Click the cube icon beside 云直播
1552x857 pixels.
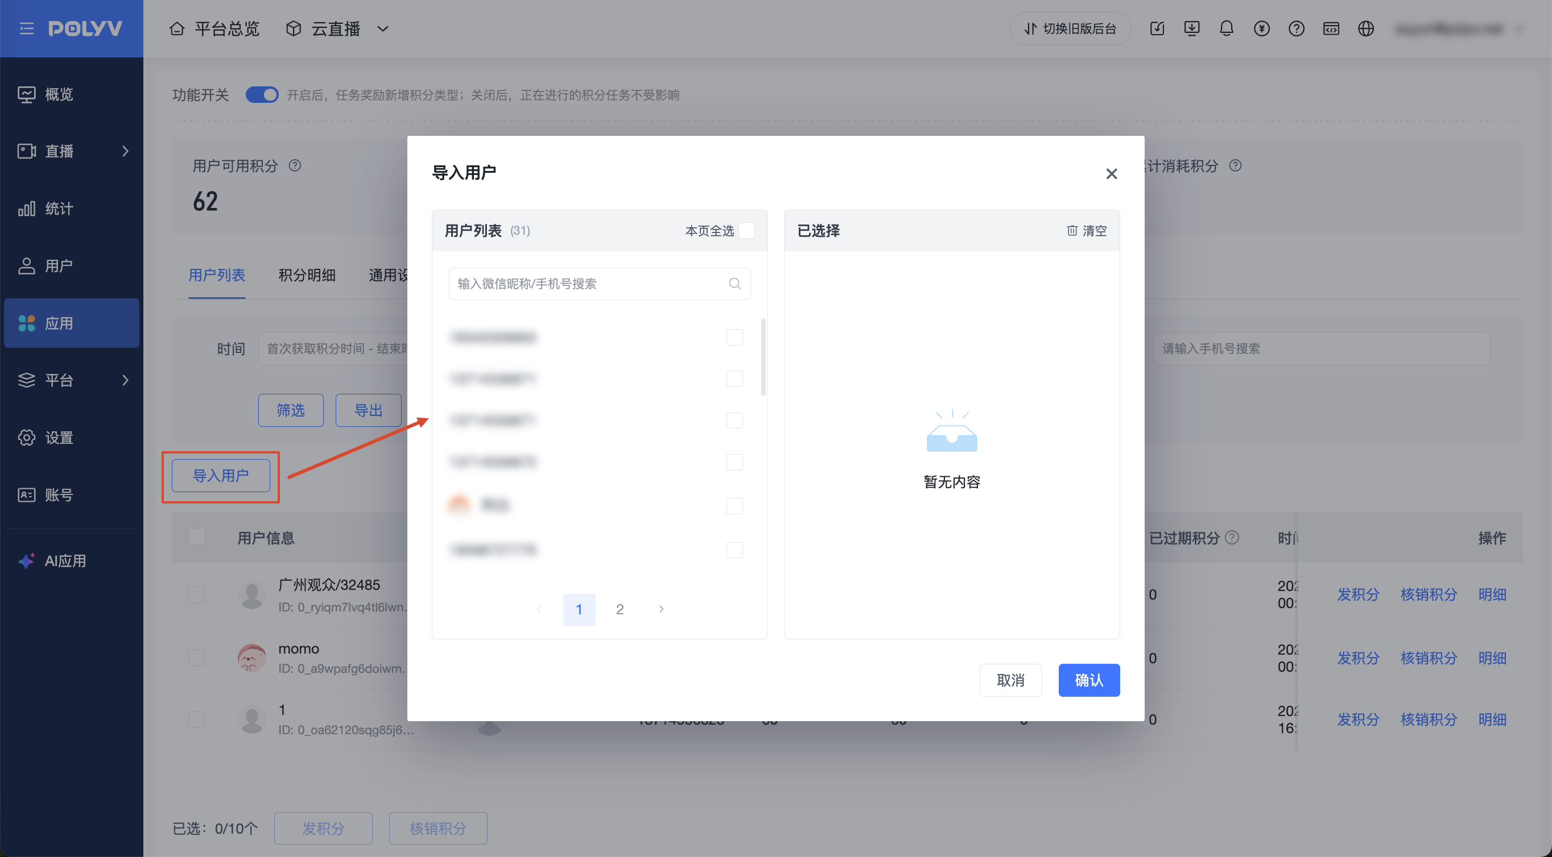tap(294, 28)
